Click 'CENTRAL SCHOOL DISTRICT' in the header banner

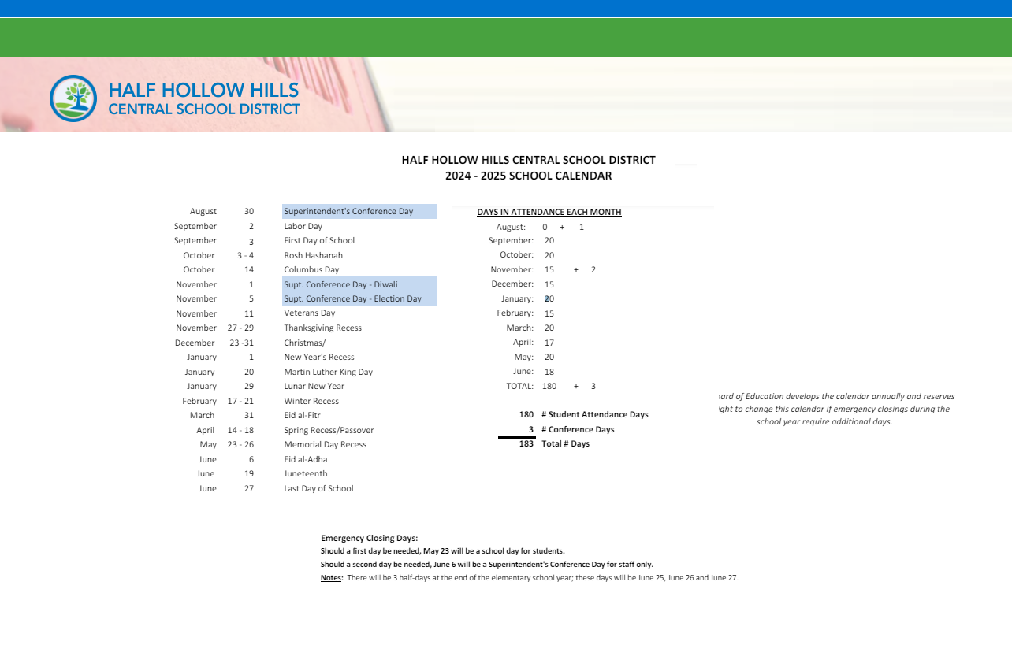point(204,109)
